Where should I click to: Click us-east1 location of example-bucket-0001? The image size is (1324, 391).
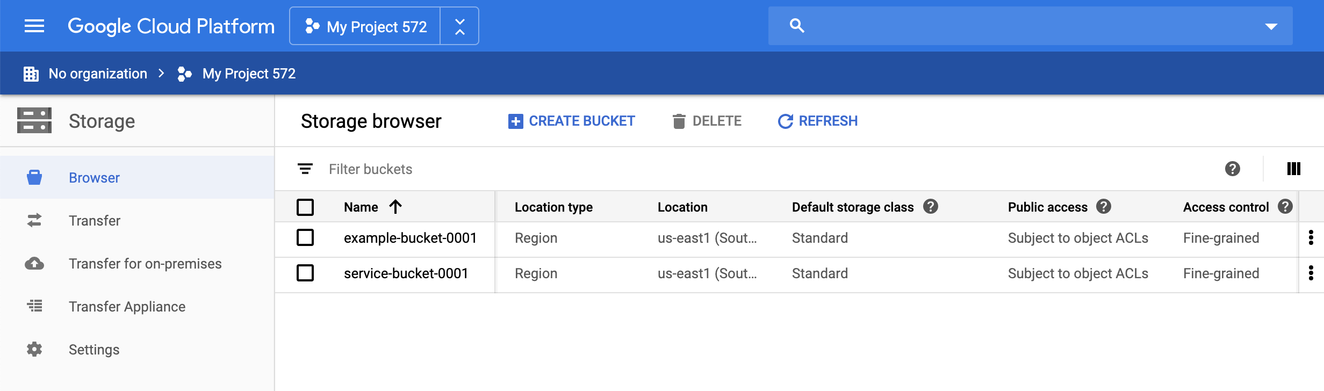pyautogui.click(x=707, y=237)
